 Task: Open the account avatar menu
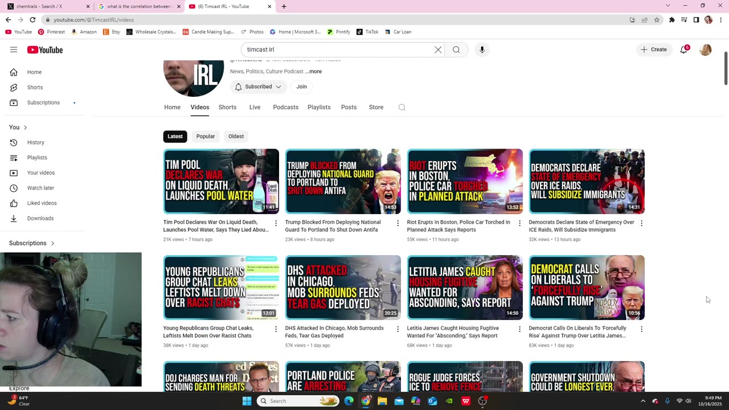706,50
